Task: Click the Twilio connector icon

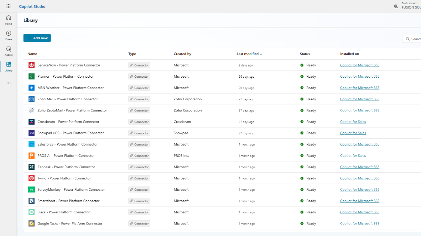Action: [x=31, y=178]
